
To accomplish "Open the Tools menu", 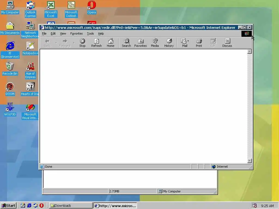I will (90, 33).
